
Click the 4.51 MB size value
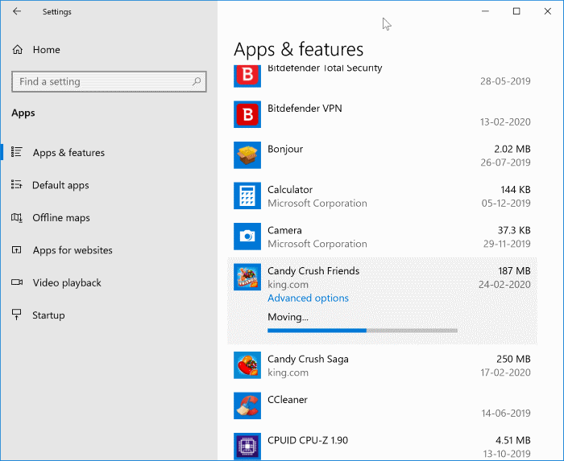click(x=513, y=440)
